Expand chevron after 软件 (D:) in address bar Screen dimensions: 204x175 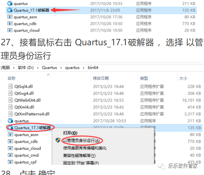tap(38, 68)
